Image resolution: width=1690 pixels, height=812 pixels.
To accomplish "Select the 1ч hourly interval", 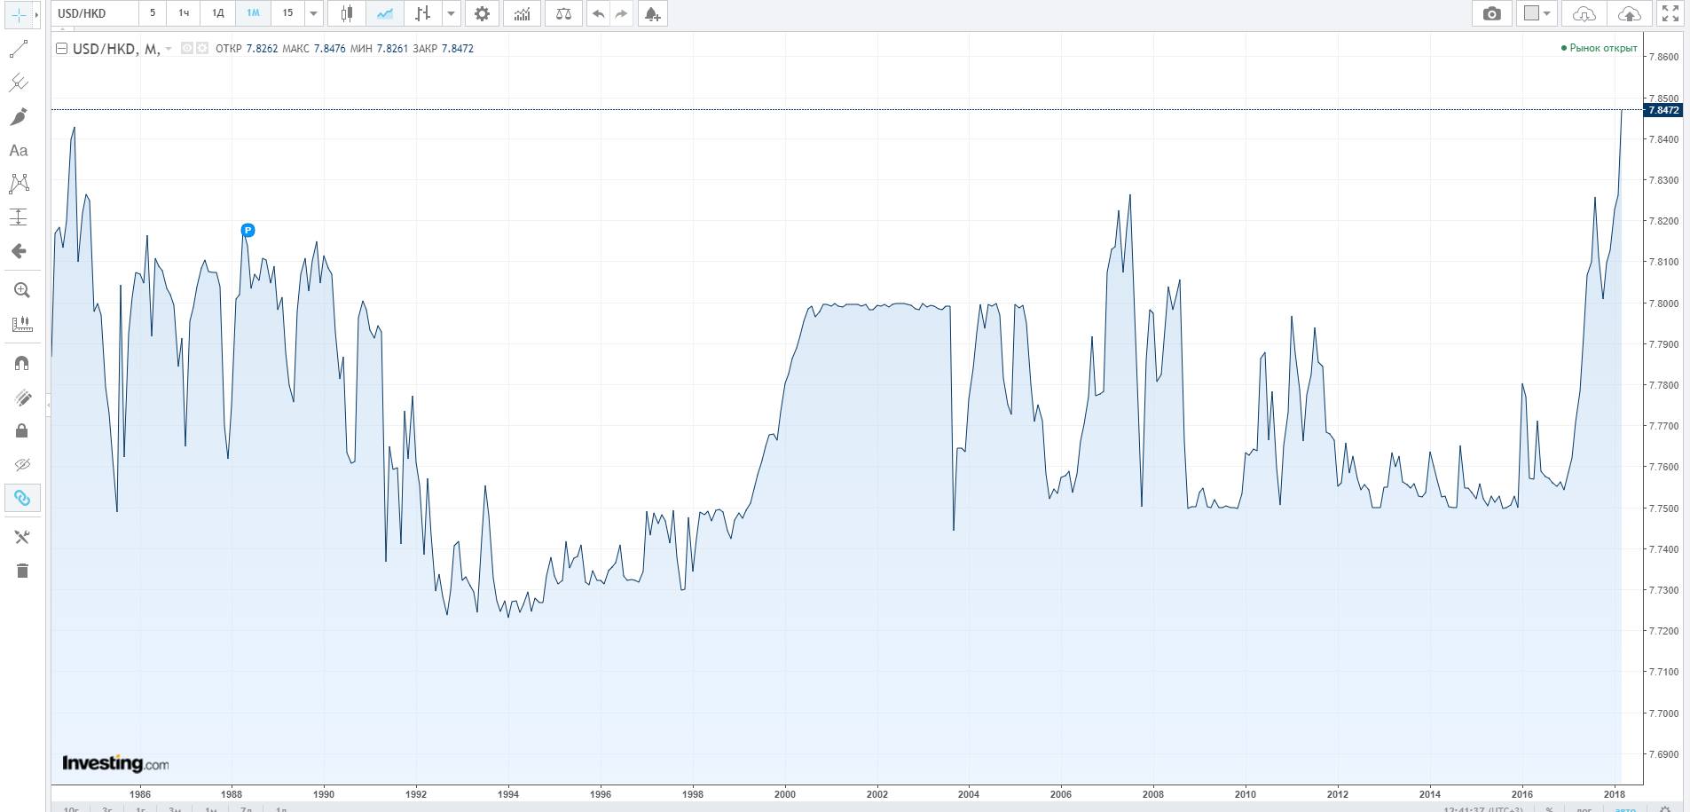I will pyautogui.click(x=184, y=13).
